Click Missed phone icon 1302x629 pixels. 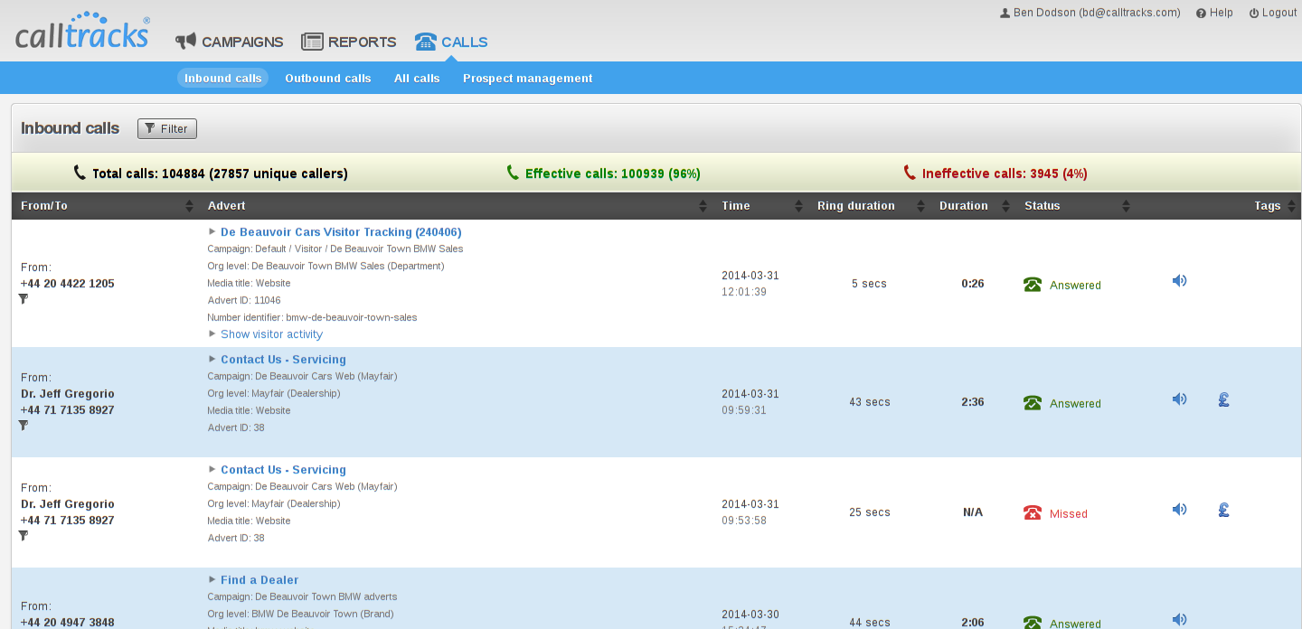(x=1033, y=513)
